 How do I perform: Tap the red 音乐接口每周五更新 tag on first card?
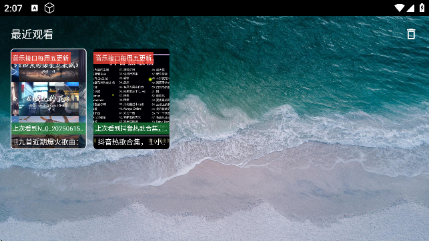41,58
